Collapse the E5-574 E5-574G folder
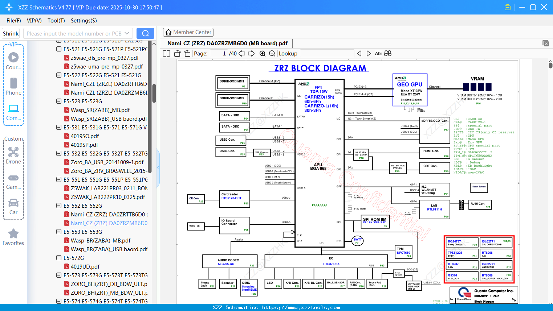The height and width of the screenshot is (311, 553). tap(58, 301)
